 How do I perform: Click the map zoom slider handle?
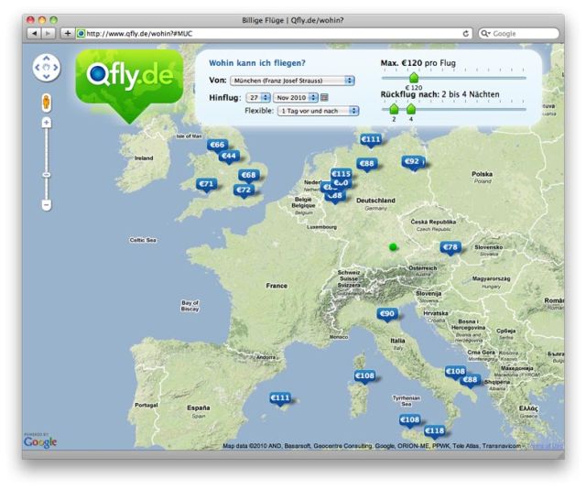click(x=47, y=175)
